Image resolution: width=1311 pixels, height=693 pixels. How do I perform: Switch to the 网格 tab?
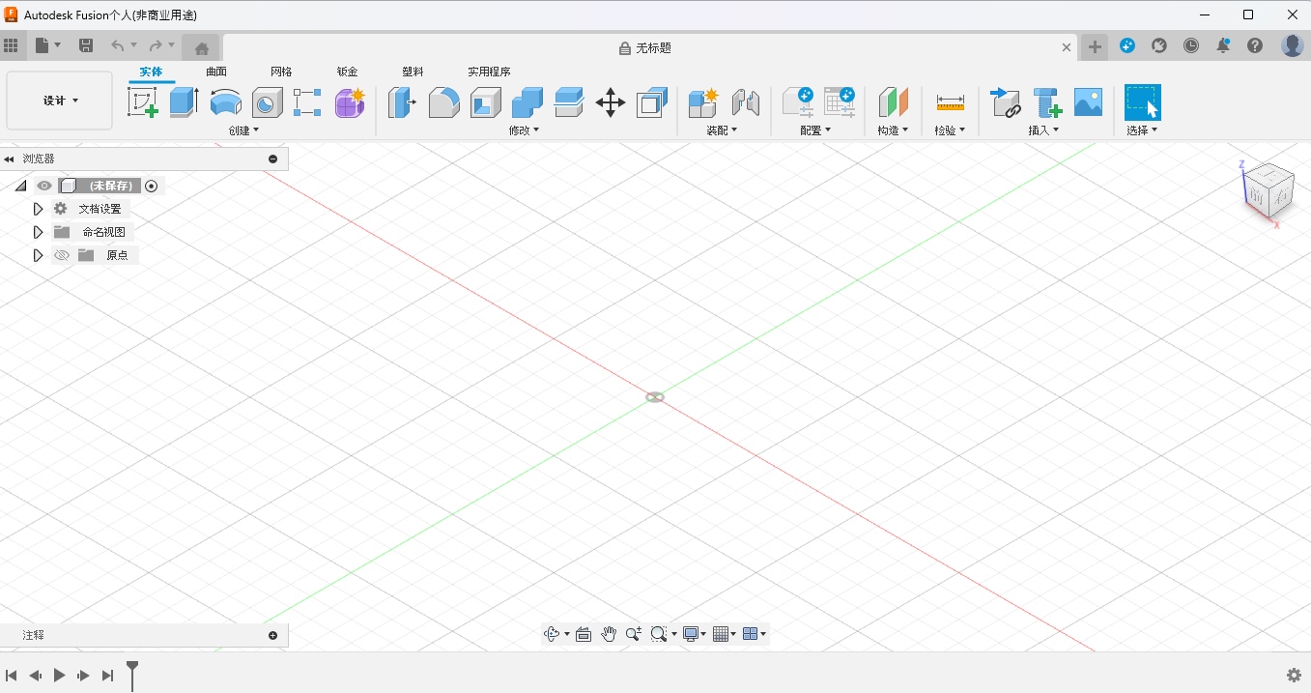[281, 72]
